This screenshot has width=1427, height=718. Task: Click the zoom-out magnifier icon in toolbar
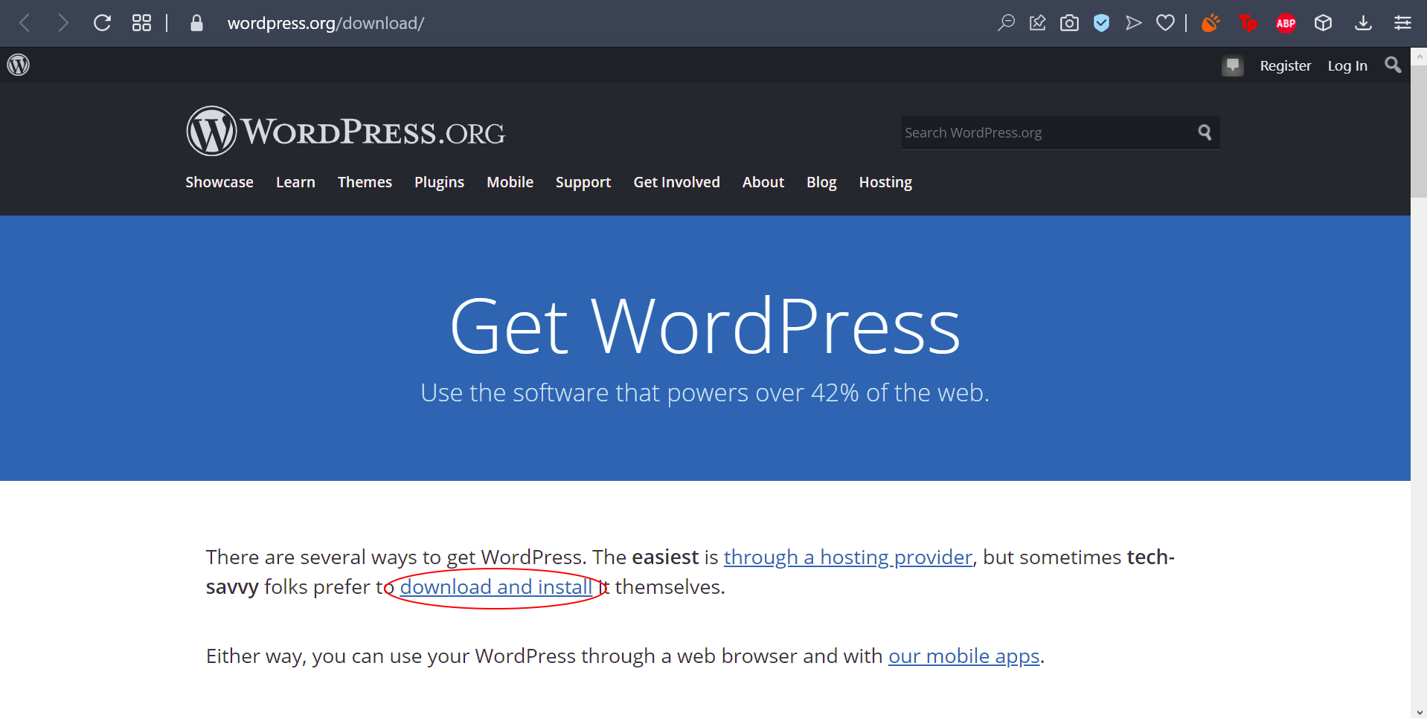tap(1006, 23)
